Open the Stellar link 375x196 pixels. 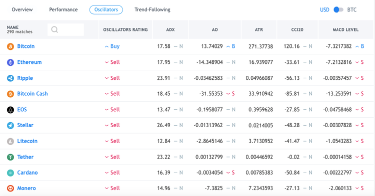coord(25,125)
